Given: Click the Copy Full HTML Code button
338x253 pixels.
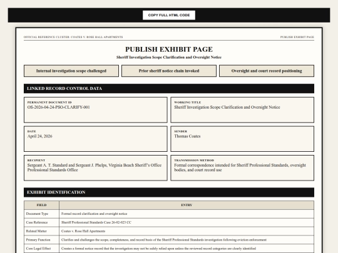Looking at the screenshot, I should tap(169, 15).
